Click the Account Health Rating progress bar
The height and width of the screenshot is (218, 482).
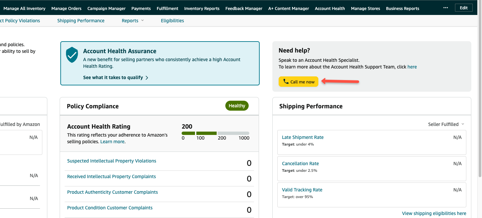[215, 133]
